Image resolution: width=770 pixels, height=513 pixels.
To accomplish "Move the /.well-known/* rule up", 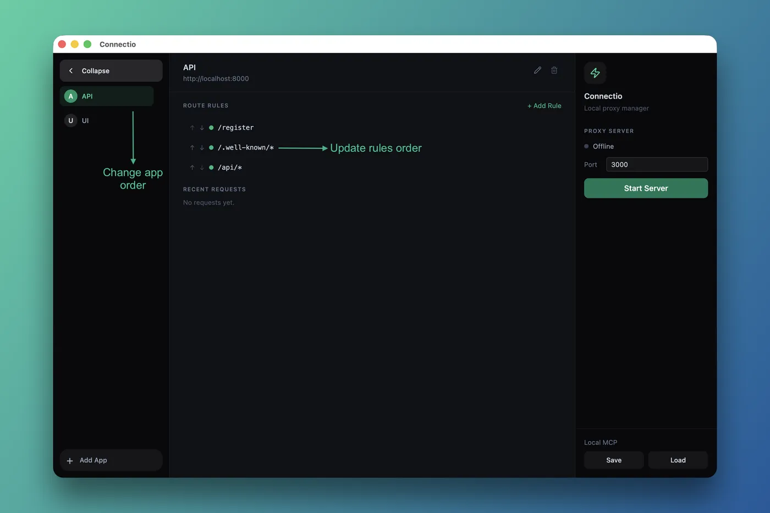I will coord(192,147).
